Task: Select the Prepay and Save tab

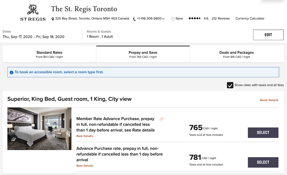Action: pos(143,54)
